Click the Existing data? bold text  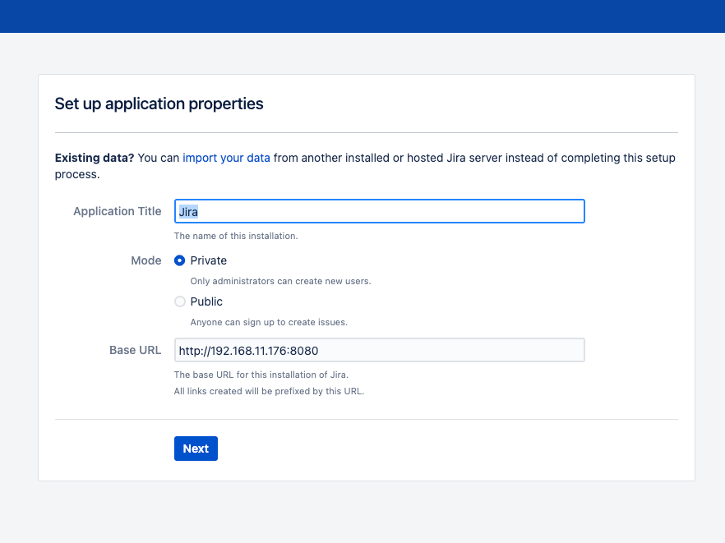coord(95,158)
